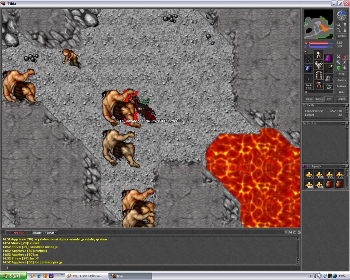350x280 pixels.
Task: Open the channel list chat icon
Action: 295,232
